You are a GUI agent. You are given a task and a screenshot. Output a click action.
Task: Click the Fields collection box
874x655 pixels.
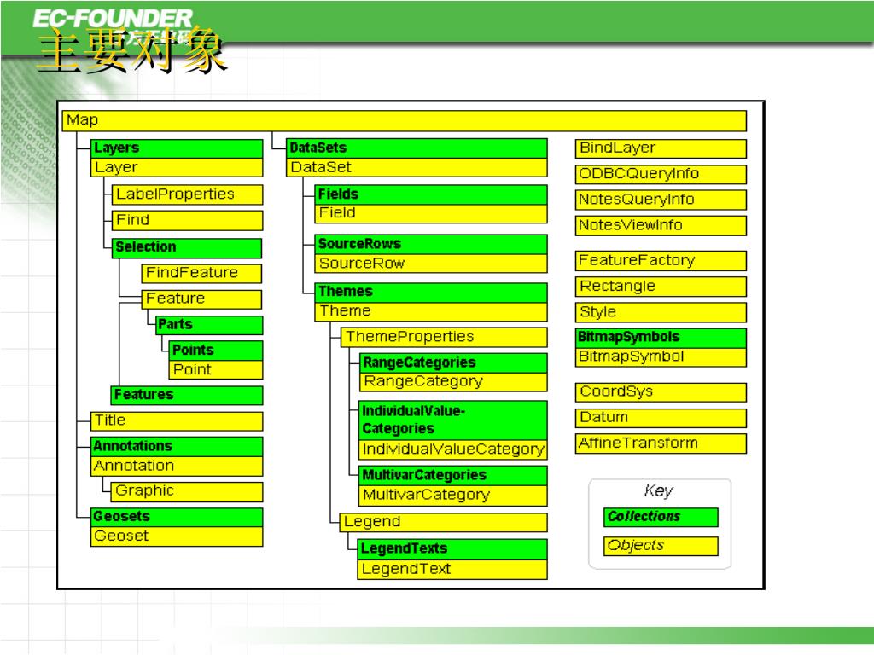click(431, 194)
